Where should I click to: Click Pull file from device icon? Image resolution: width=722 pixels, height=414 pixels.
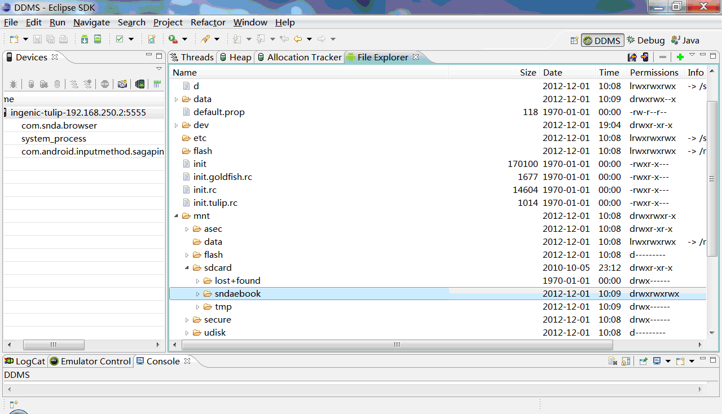[632, 57]
